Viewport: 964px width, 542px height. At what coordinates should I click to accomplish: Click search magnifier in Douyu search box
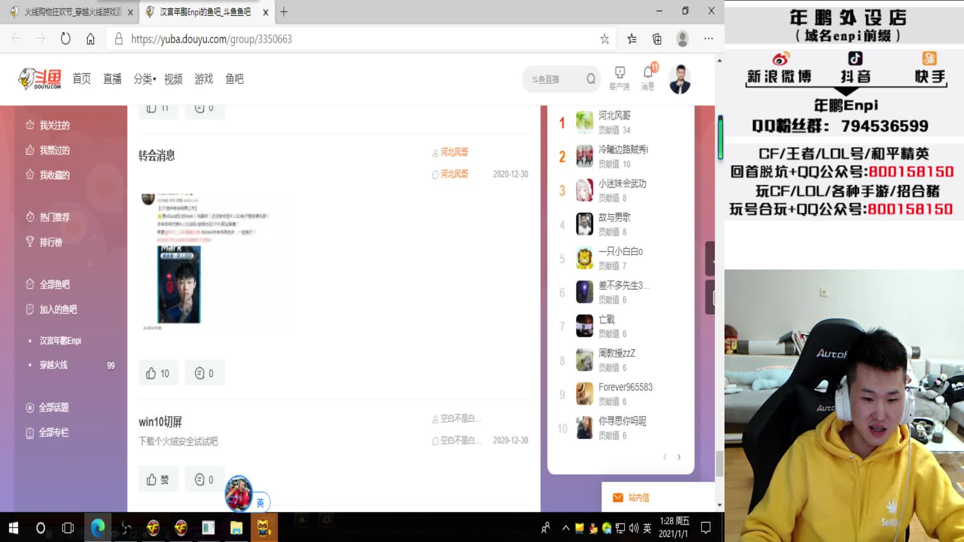(x=591, y=79)
